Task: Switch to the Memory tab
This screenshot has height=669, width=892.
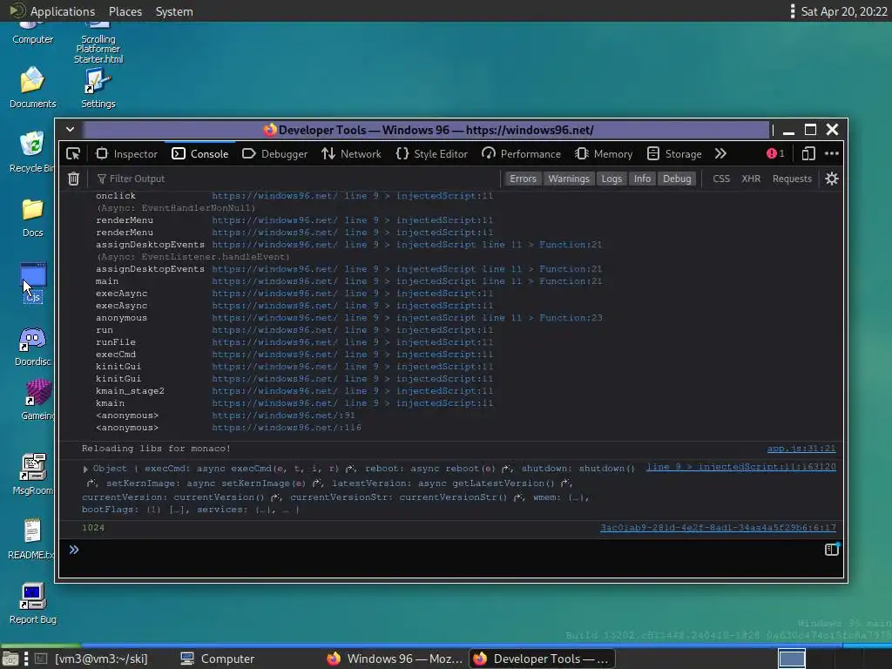Action: click(604, 153)
